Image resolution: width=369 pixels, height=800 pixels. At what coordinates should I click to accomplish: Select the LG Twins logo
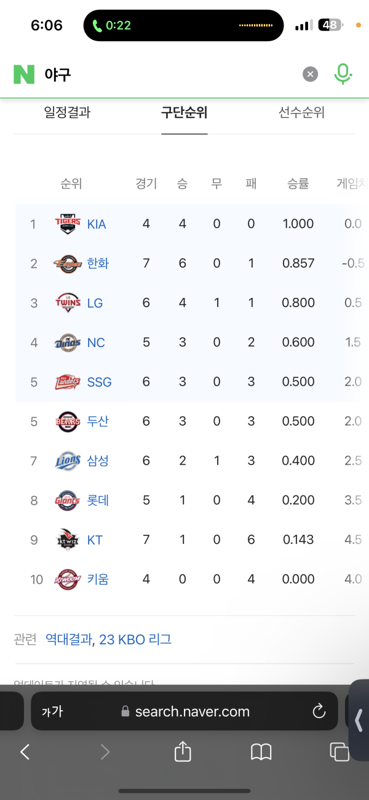68,303
